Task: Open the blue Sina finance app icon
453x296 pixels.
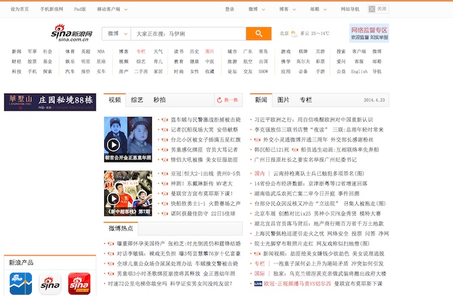Action: point(20,283)
